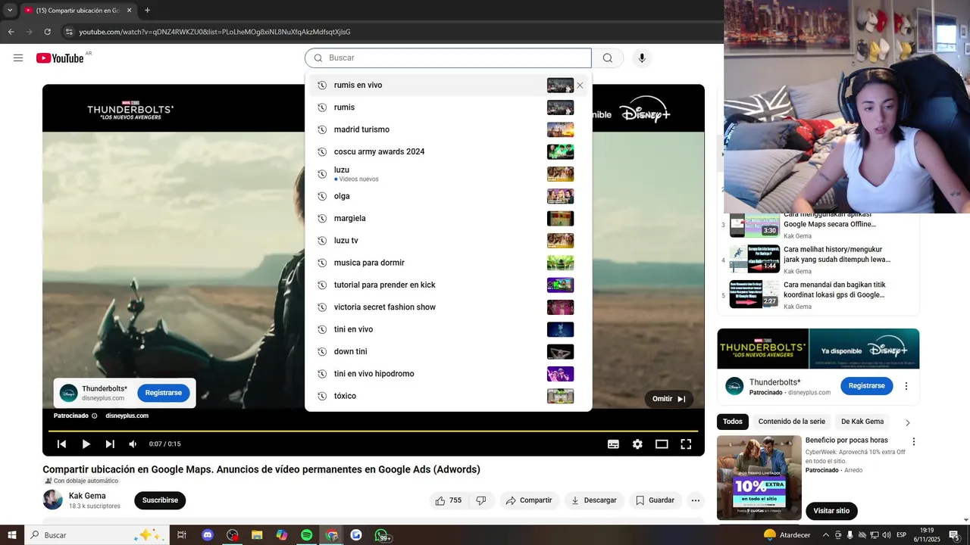This screenshot has height=545, width=970.
Task: Open the taskbar notification center
Action: click(953, 535)
